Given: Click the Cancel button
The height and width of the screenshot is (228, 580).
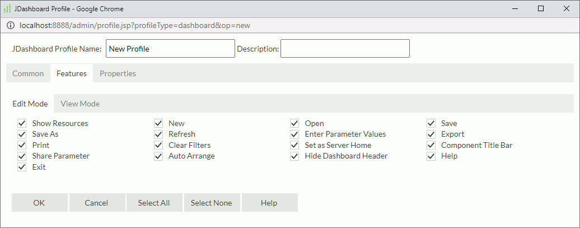Looking at the screenshot, I should (96, 203).
